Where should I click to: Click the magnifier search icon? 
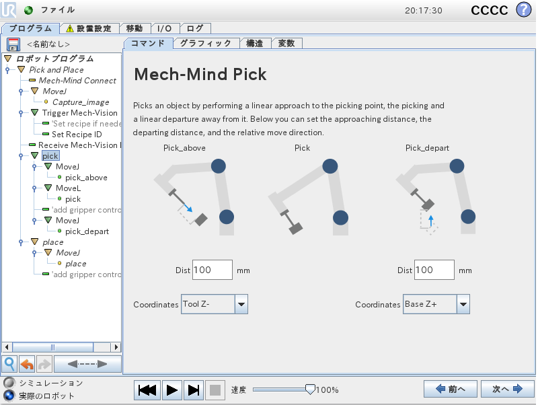(x=9, y=364)
